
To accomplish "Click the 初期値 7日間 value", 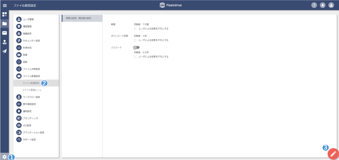I will tap(142, 25).
